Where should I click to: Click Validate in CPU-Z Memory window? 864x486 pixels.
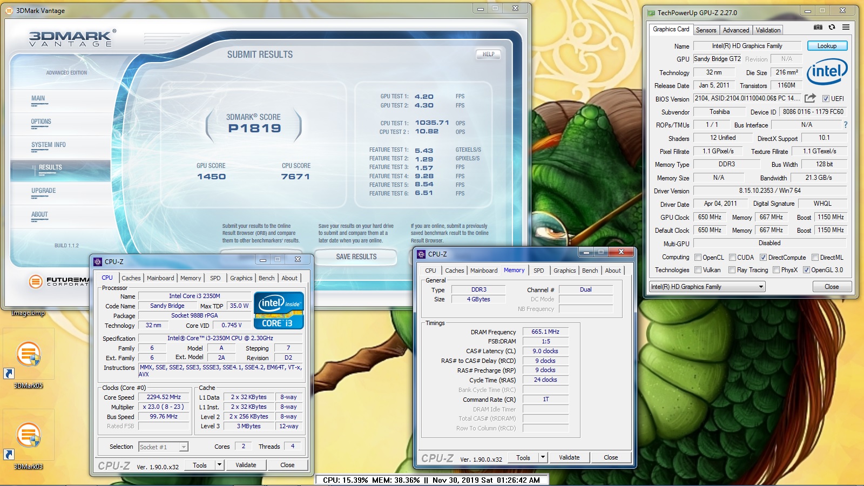[569, 457]
